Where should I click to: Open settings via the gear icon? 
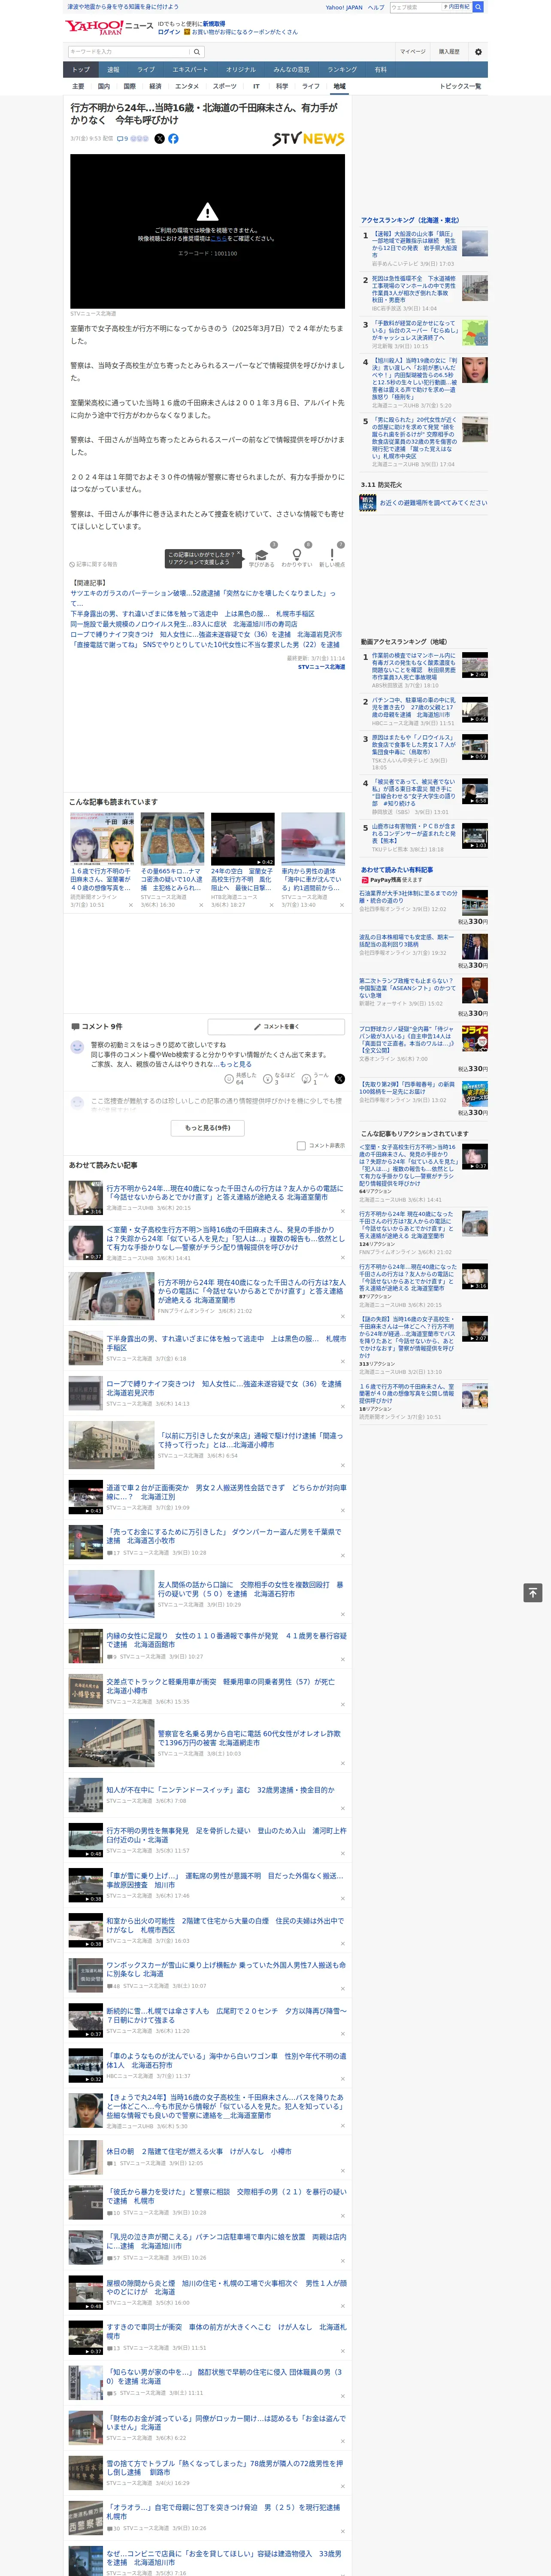(x=478, y=51)
